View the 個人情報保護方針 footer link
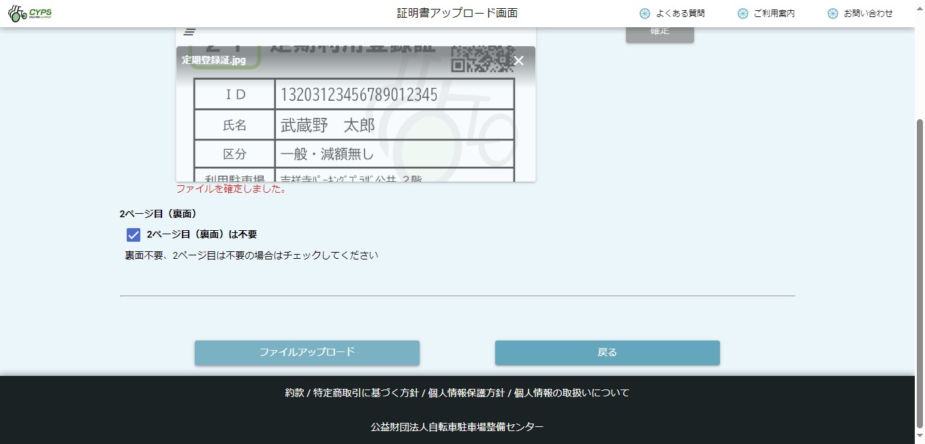Screen dimensions: 925x444 (x=466, y=393)
